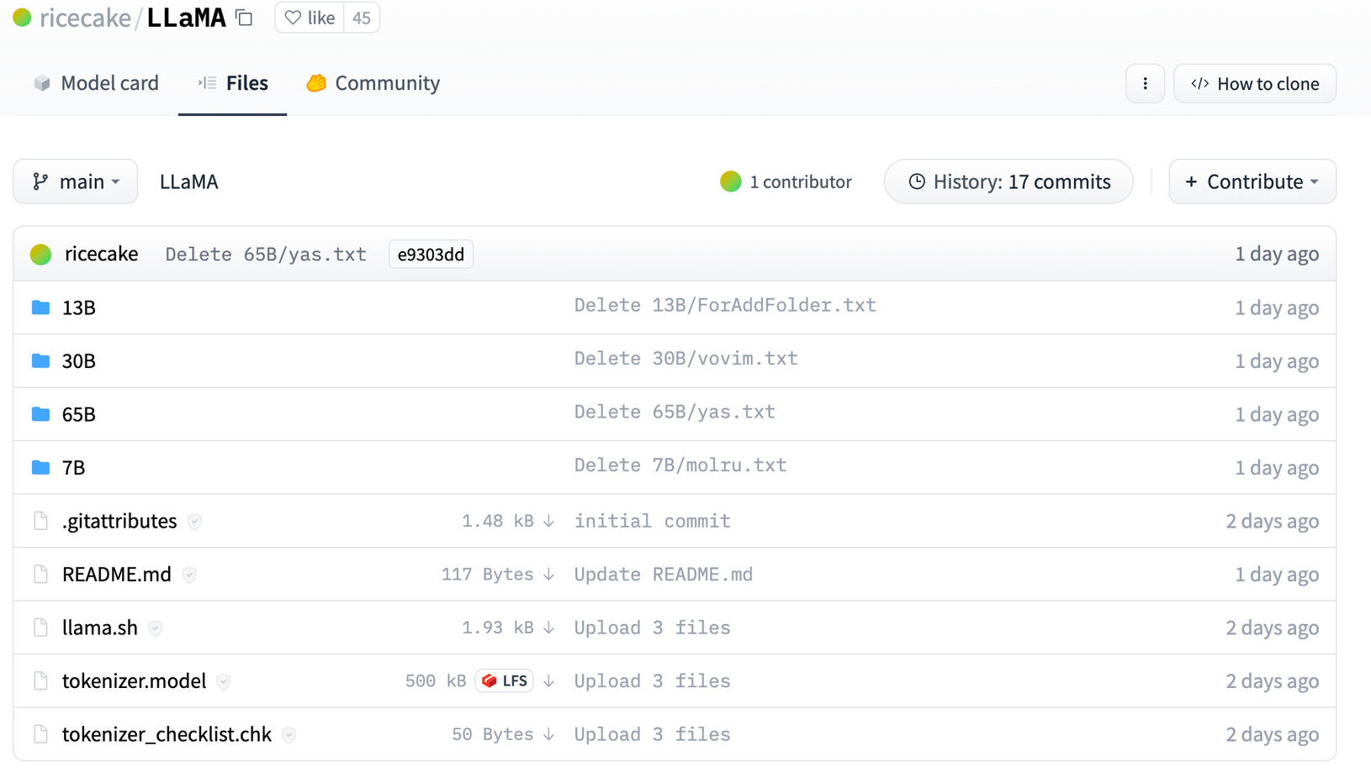Switch to the Community tab
The image size is (1371, 772).
[373, 83]
